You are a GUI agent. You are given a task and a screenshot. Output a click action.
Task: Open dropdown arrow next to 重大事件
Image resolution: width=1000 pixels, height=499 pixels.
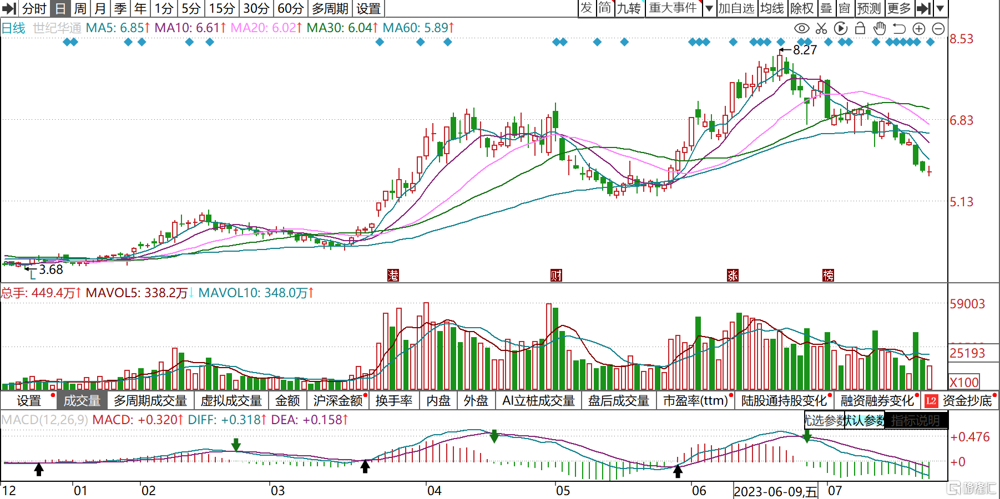pyautogui.click(x=709, y=8)
